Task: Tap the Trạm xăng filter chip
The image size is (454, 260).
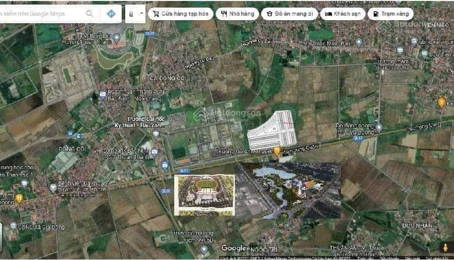Action: [390, 14]
